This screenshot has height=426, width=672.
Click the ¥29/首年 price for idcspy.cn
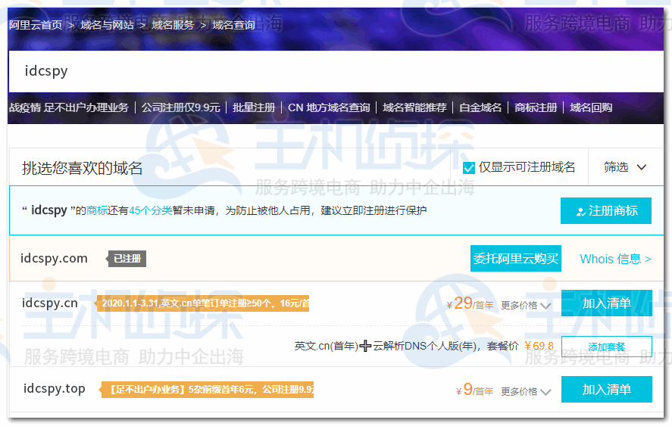[x=470, y=303]
